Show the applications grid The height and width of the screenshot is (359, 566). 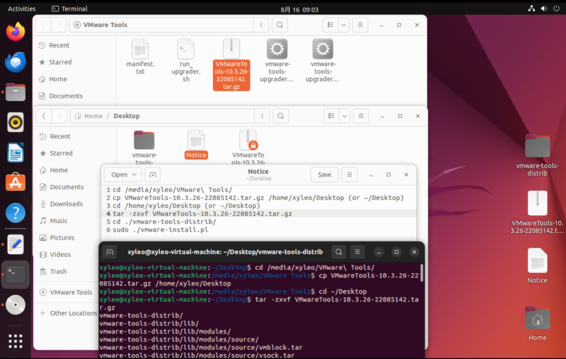[16, 341]
